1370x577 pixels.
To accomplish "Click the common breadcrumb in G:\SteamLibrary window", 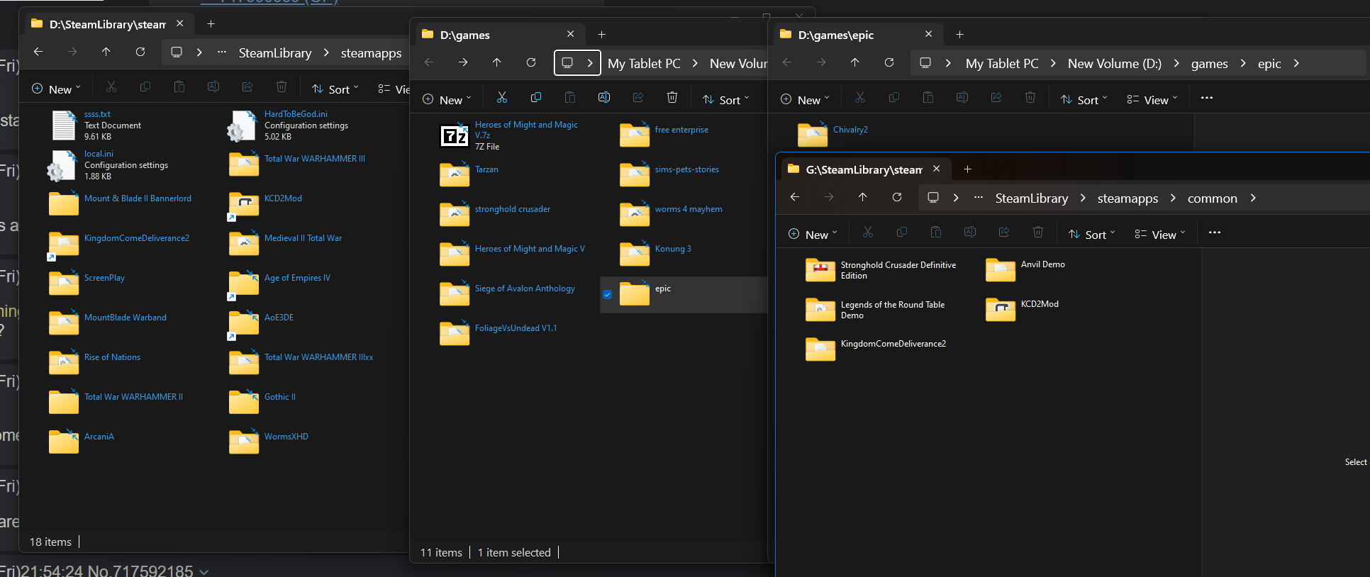I will tap(1212, 198).
